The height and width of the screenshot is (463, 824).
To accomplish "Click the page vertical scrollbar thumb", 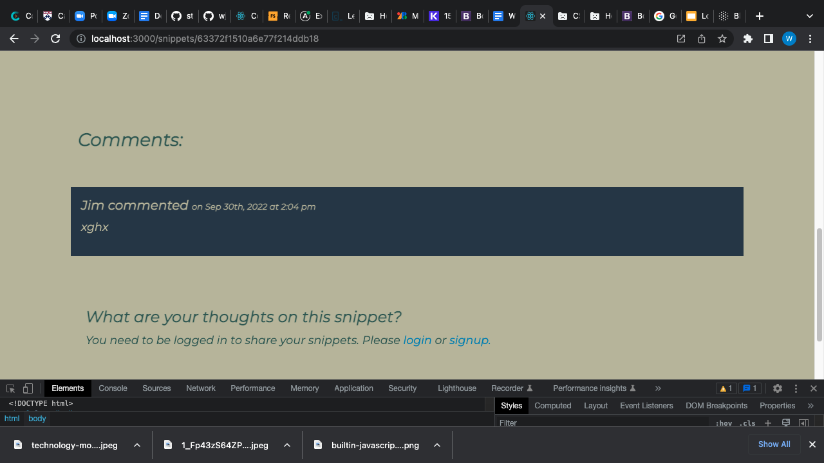I will point(819,285).
